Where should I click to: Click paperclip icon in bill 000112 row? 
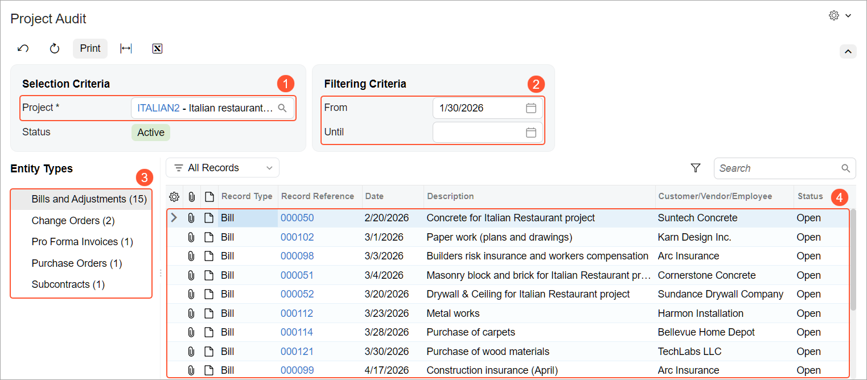(191, 313)
